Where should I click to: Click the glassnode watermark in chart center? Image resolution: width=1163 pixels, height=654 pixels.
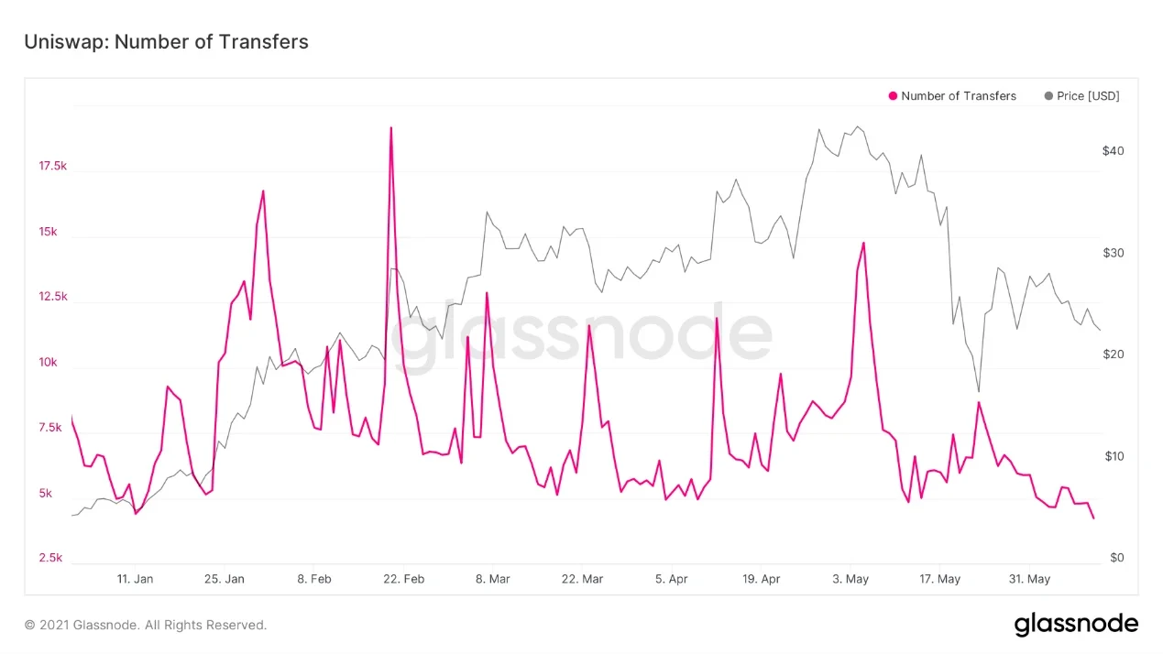pyautogui.click(x=582, y=334)
